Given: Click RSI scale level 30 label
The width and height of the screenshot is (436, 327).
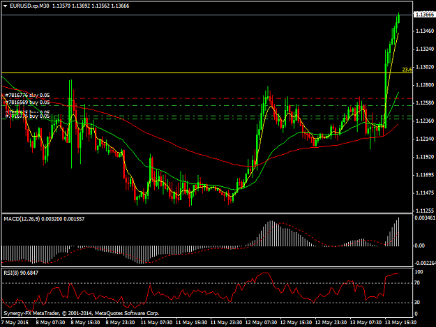Looking at the screenshot, I should click(417, 303).
